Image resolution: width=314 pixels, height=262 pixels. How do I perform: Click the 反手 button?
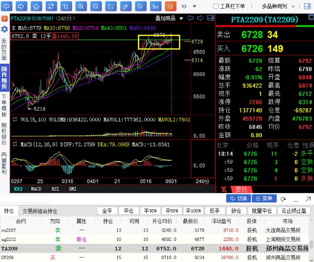(215, 211)
